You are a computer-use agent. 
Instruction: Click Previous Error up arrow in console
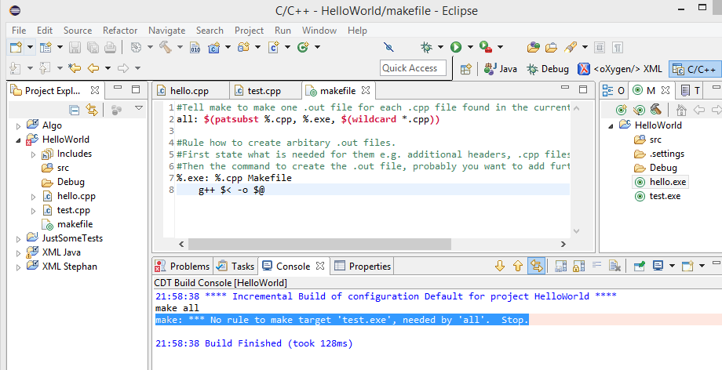pos(517,266)
